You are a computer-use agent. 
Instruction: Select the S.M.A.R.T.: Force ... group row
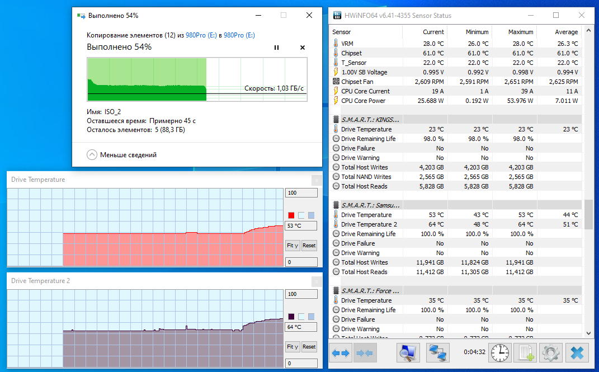point(456,291)
